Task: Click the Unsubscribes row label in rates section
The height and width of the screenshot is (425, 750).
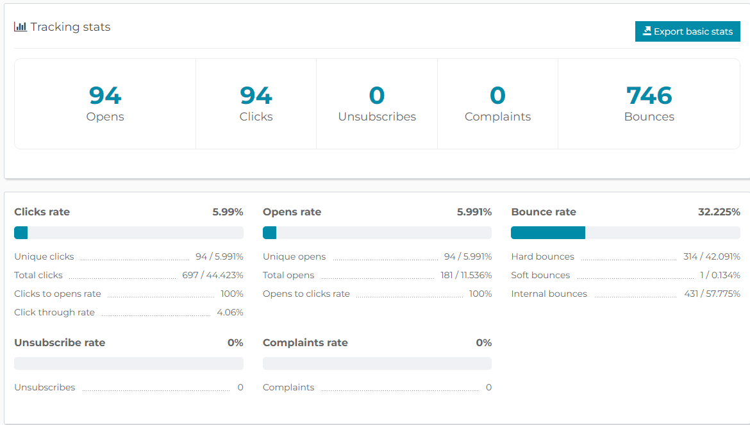Action: (44, 388)
